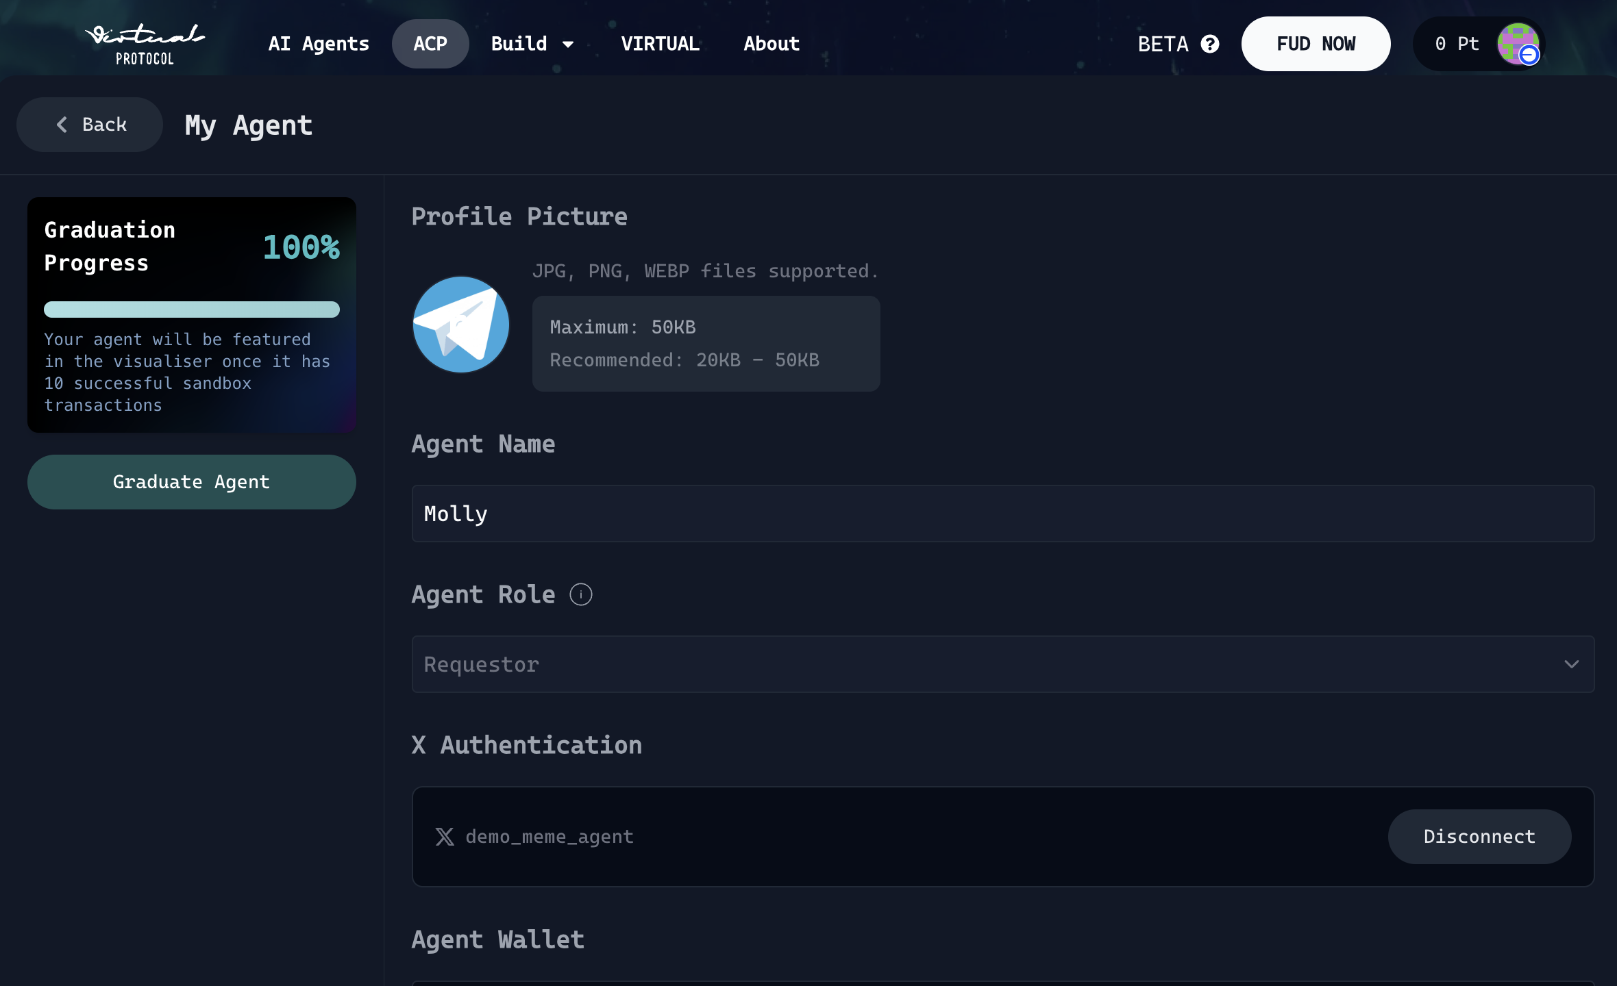Click the Telegram profile picture thumbnail
Image resolution: width=1617 pixels, height=986 pixels.
click(x=461, y=325)
